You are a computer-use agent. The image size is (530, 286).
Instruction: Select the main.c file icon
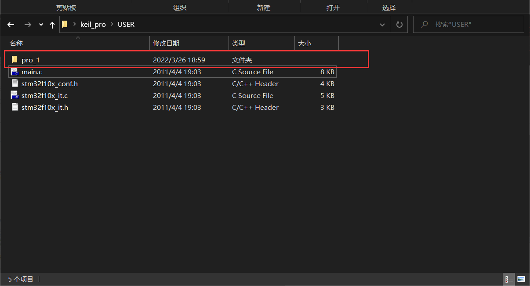pyautogui.click(x=15, y=72)
